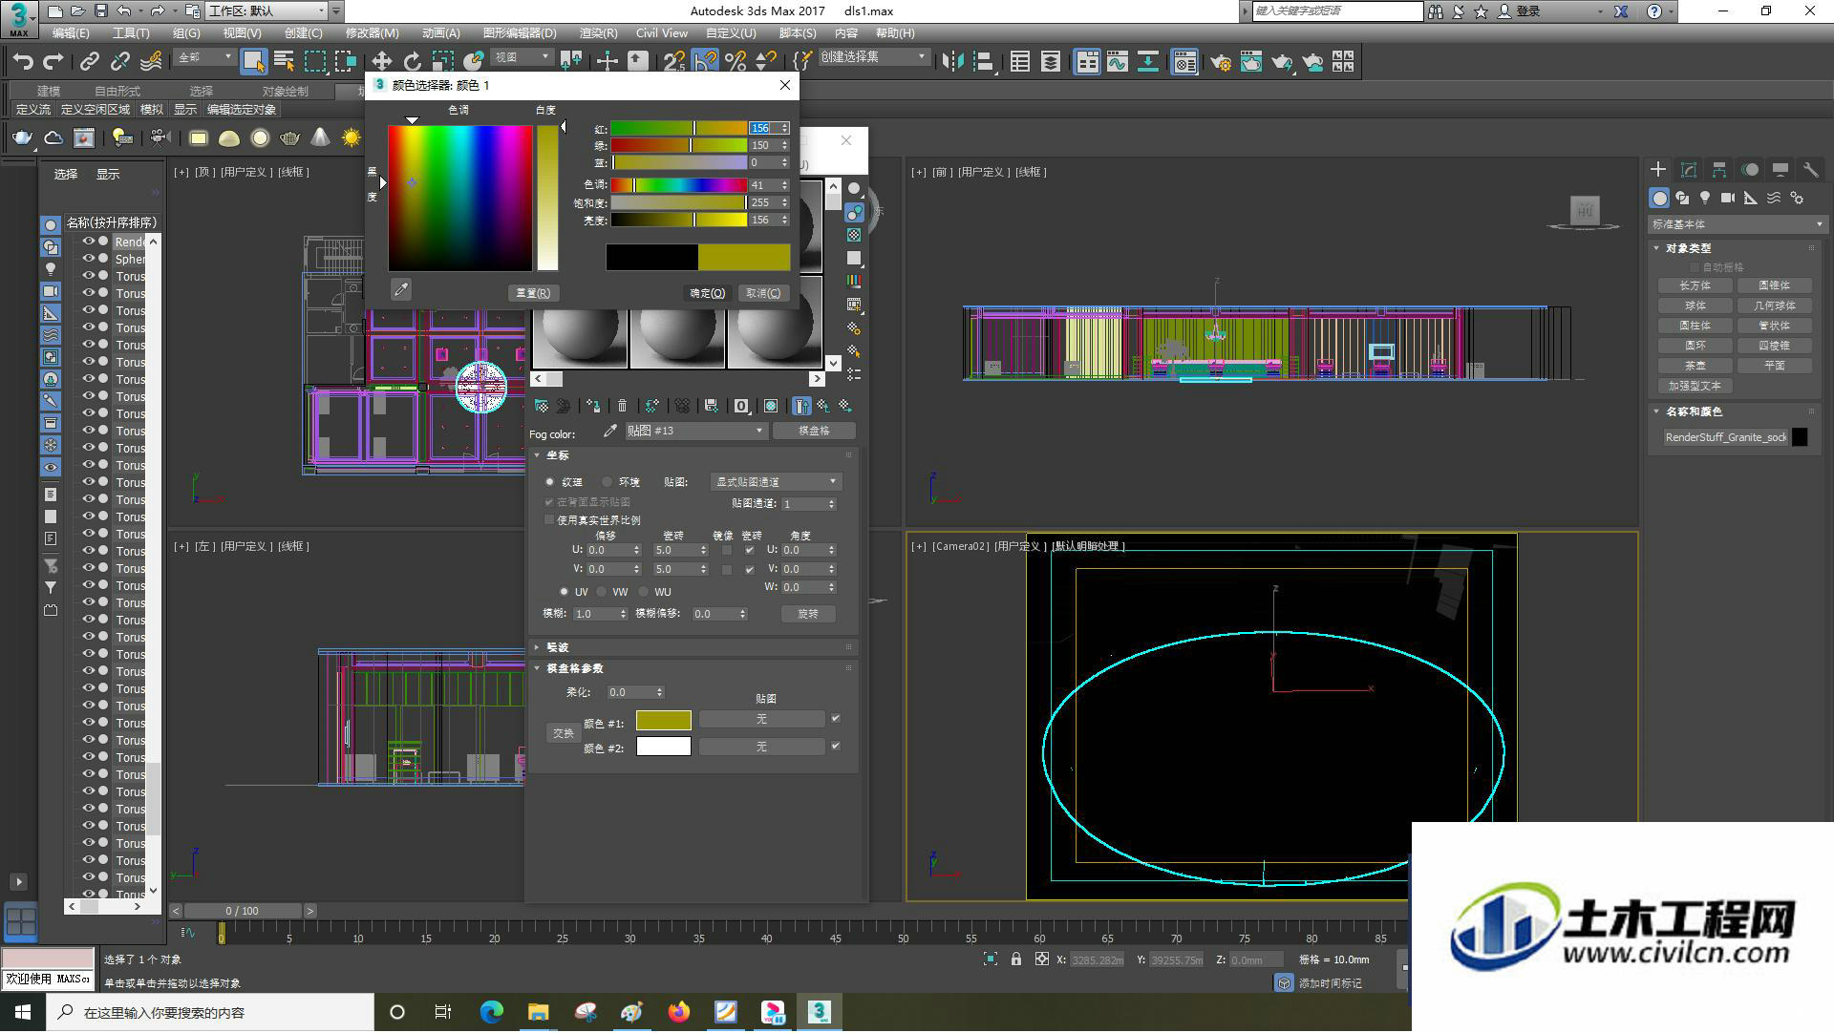Viewport: 1834px width, 1033px height.
Task: Click the 颜色 #2 white swatch
Action: [664, 748]
